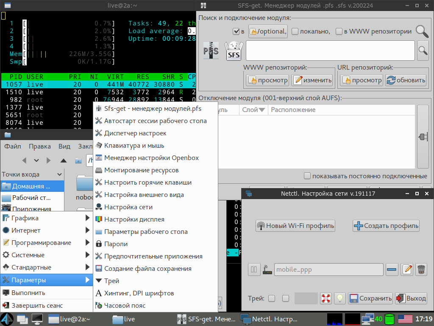
Task: Uncheck the /optional search checkbox
Action: pyautogui.click(x=236, y=31)
